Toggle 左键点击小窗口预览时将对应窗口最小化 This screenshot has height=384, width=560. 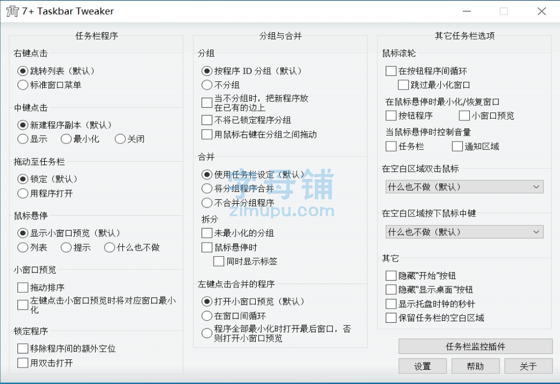[22, 305]
